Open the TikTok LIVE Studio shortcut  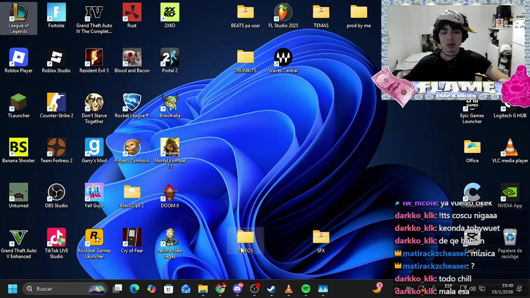pos(56,243)
